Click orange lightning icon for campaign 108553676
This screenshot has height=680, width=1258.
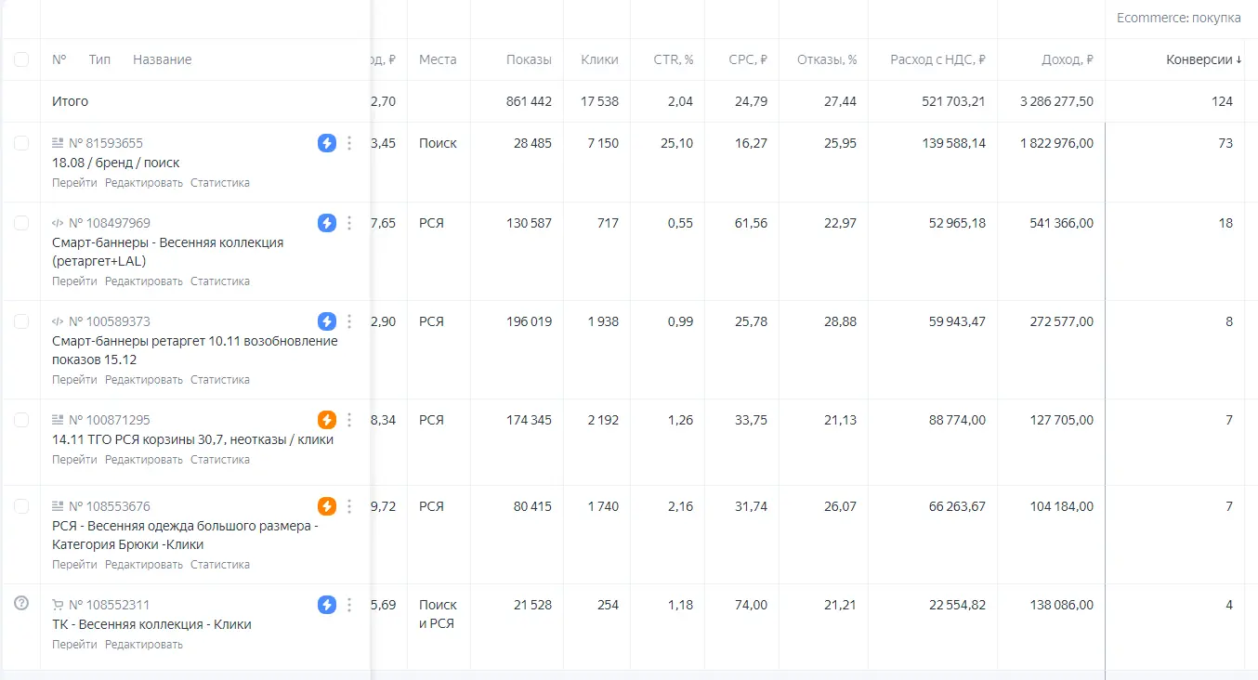click(327, 506)
